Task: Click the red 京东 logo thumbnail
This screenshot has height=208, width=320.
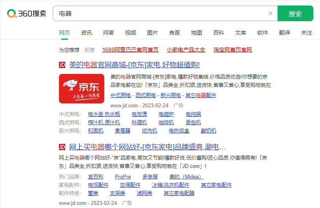Action: point(82,88)
